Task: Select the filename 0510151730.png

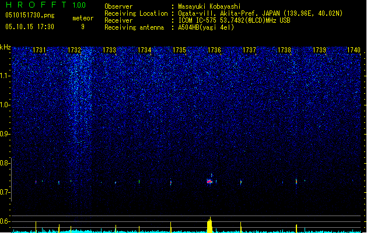Action: [x=30, y=15]
